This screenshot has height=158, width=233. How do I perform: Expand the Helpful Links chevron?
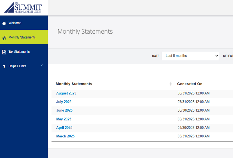42,65
